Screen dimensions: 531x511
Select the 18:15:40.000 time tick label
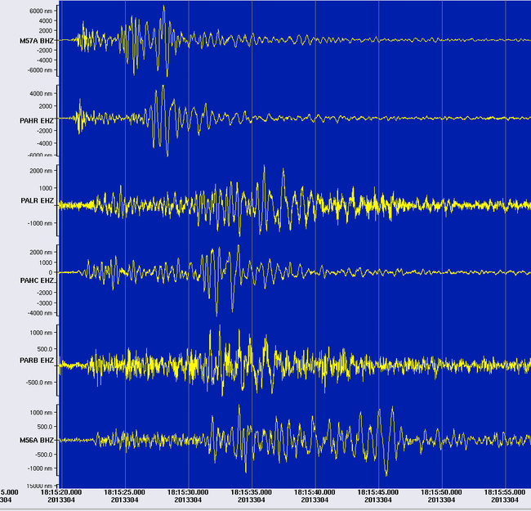(x=315, y=492)
